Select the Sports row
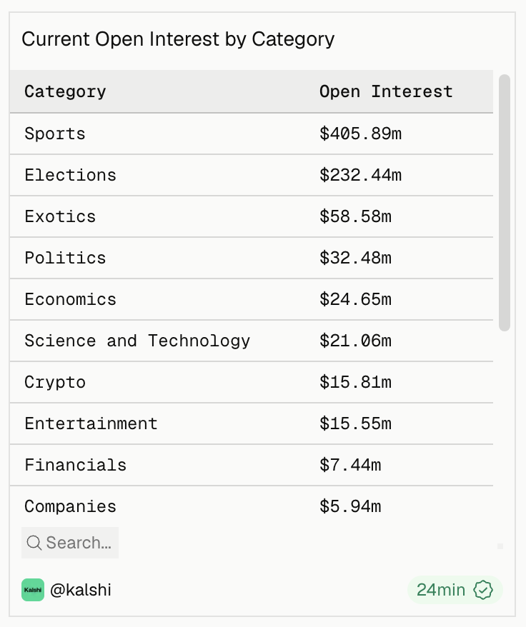 [252, 134]
